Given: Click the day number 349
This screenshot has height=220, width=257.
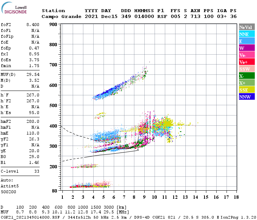Looking at the screenshot, I should [x=126, y=16].
